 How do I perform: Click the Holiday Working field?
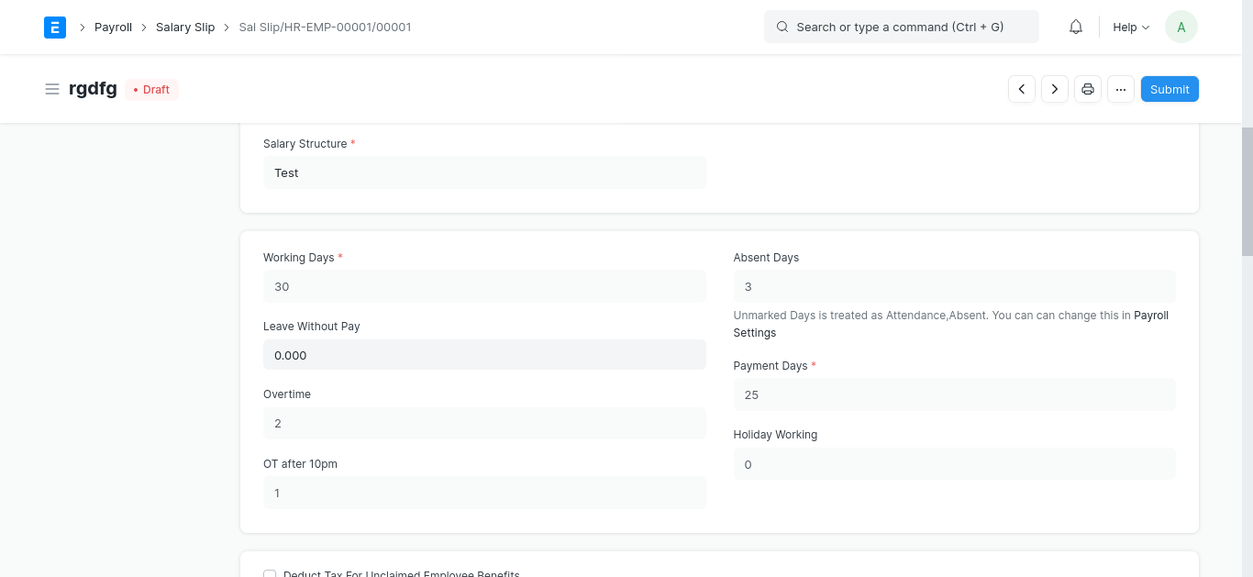tap(954, 464)
